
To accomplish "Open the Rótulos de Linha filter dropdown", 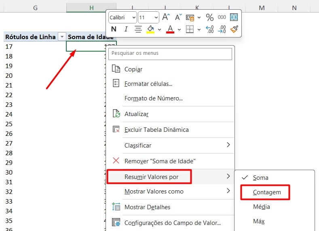I will (x=62, y=37).
